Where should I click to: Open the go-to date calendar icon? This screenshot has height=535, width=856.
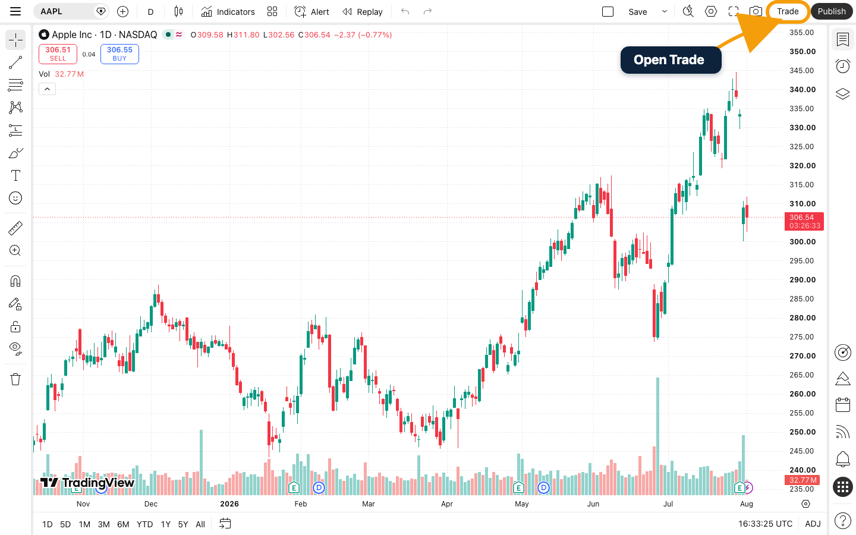225,524
